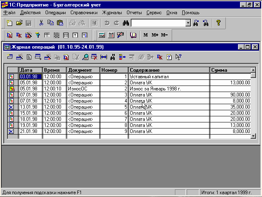
Task: Click the open book Syntax helper icon
Action: pos(133,35)
